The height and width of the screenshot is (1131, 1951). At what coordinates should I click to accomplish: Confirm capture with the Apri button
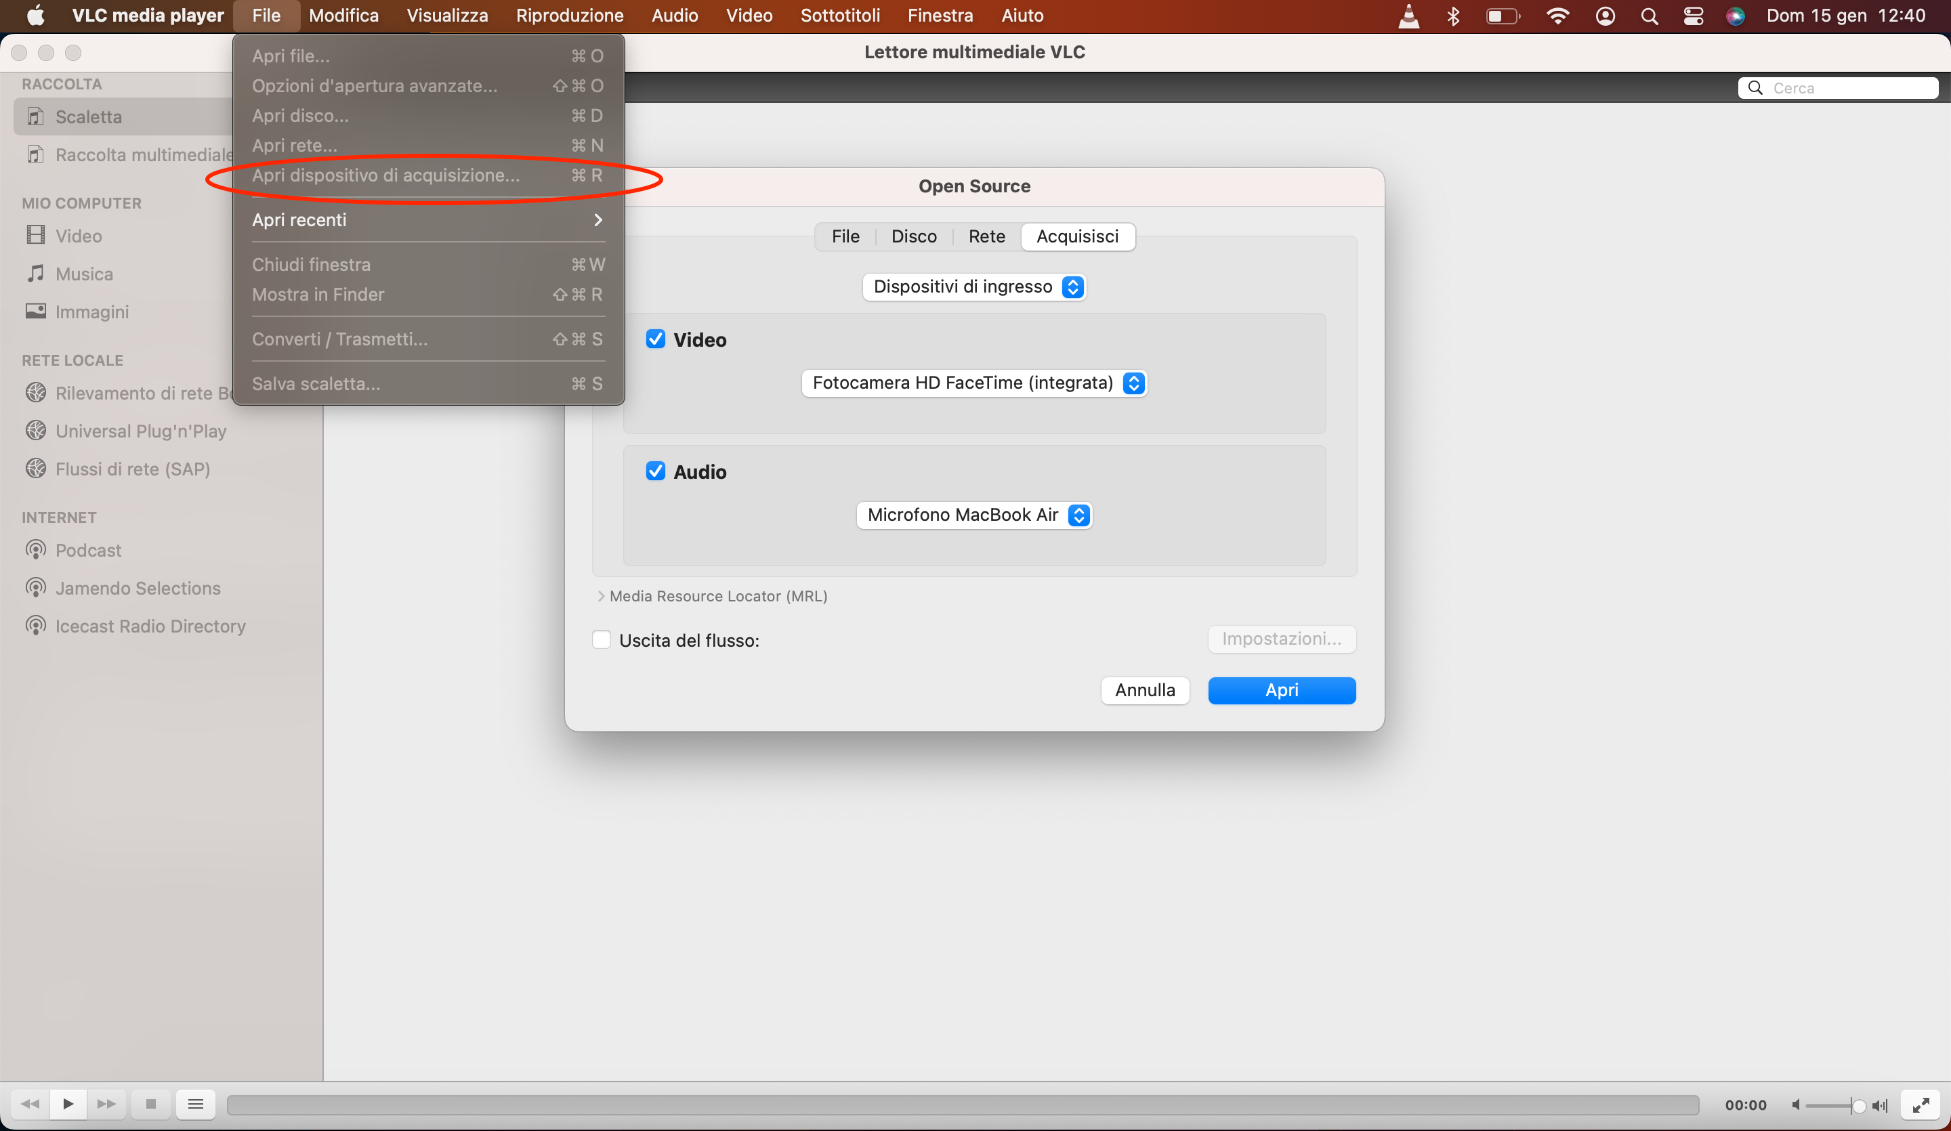[1281, 689]
